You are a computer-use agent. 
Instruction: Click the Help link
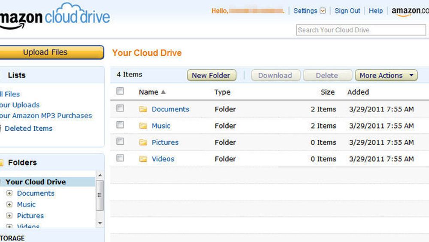(x=376, y=11)
